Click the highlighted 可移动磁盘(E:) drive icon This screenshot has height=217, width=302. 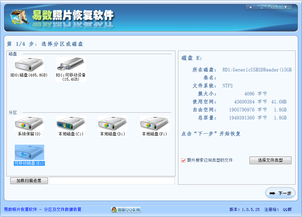(x=29, y=154)
